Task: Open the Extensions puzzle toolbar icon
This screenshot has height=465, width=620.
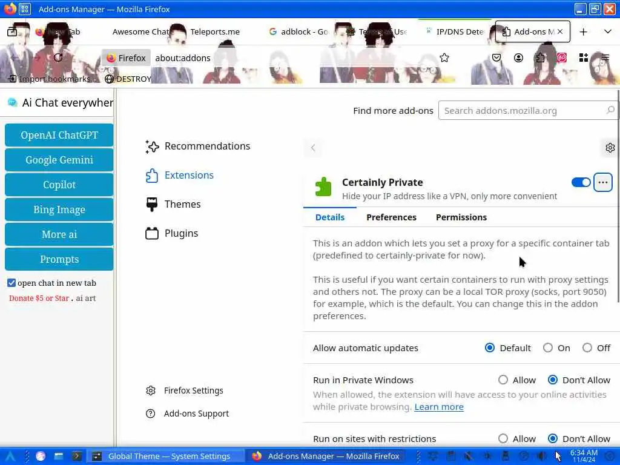Action: (x=540, y=58)
